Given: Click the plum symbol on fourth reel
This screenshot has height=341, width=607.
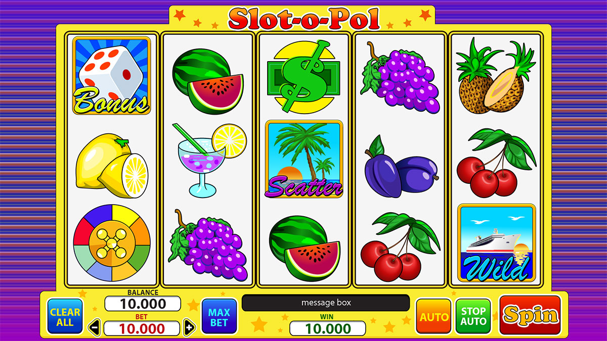Looking at the screenshot, I should 401,166.
